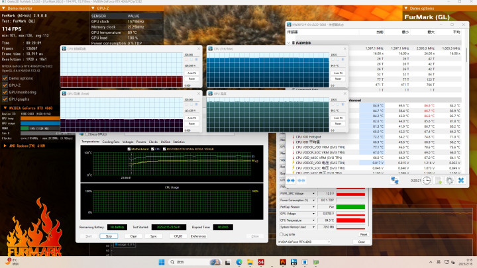Toggle CPU checkbox in temperature graph

point(153,149)
